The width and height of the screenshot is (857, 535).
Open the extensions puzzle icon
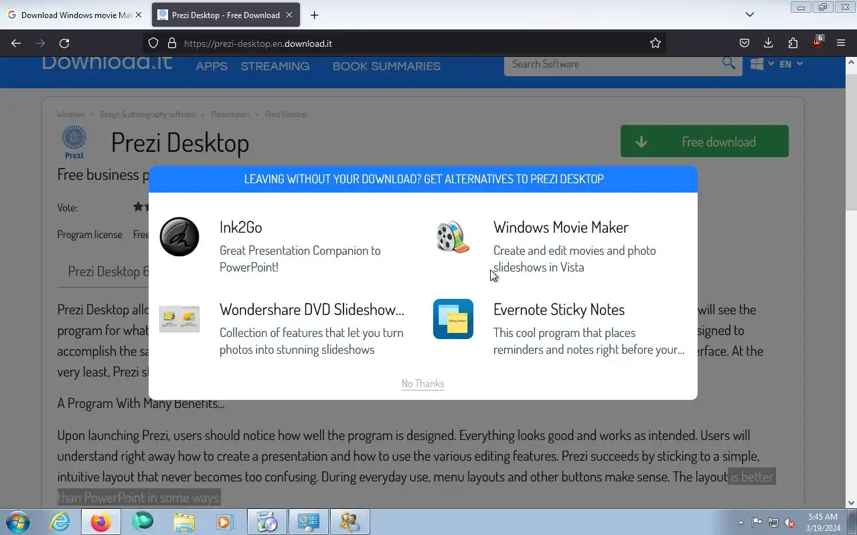(x=793, y=43)
